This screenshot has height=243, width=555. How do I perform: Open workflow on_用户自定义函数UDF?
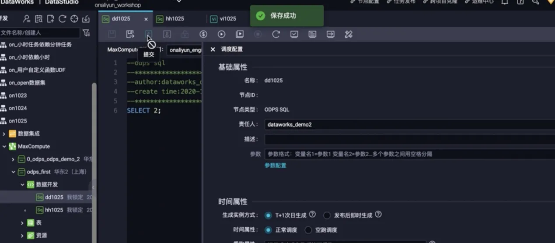point(37,70)
